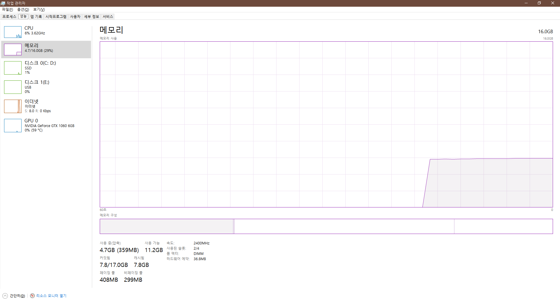Select GPU 0 NVIDIA GeForce graph icon
Viewport: 560px width, 303px height.
[x=13, y=126]
